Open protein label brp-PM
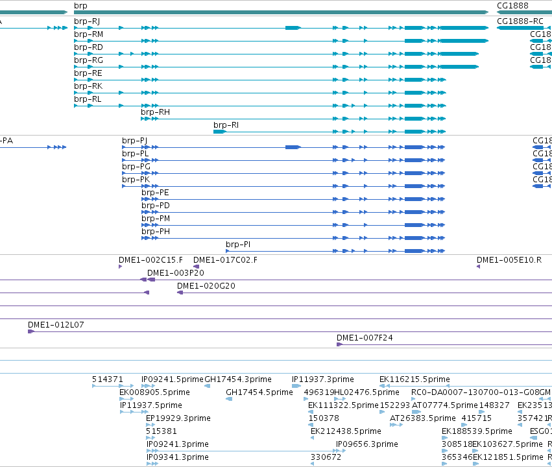552x467 pixels. pyautogui.click(x=156, y=219)
